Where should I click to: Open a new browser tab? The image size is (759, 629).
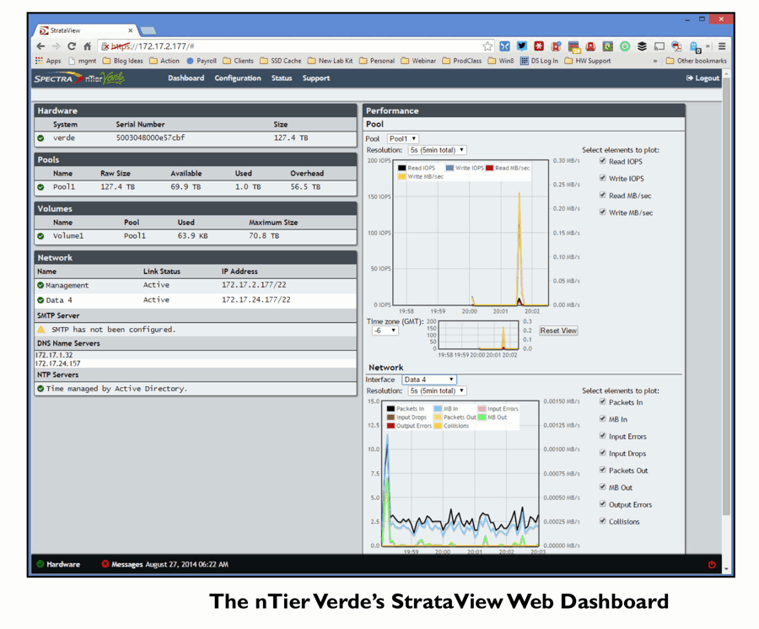click(x=148, y=31)
